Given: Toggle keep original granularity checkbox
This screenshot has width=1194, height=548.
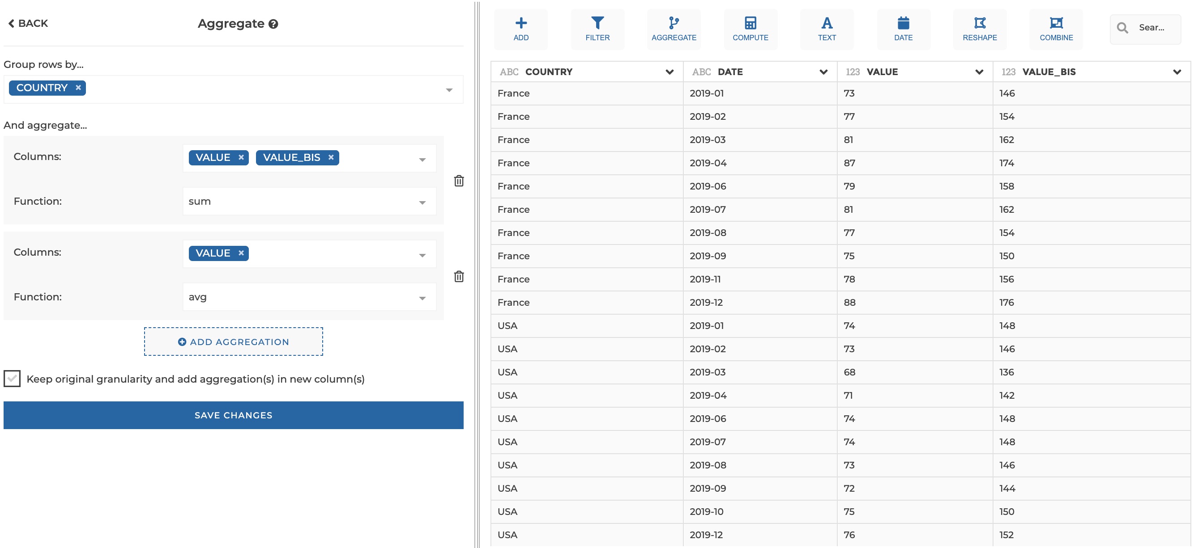Looking at the screenshot, I should (x=12, y=379).
